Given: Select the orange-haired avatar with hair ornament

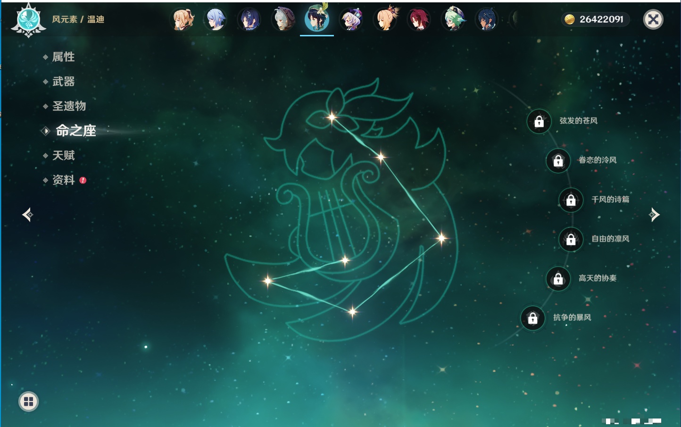Looking at the screenshot, I should click(385, 19).
